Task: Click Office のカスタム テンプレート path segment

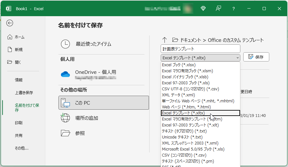Action: coord(236,40)
